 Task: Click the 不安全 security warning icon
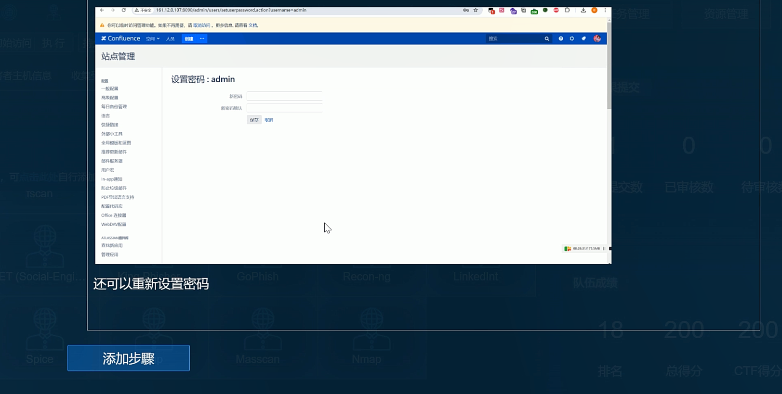click(143, 10)
